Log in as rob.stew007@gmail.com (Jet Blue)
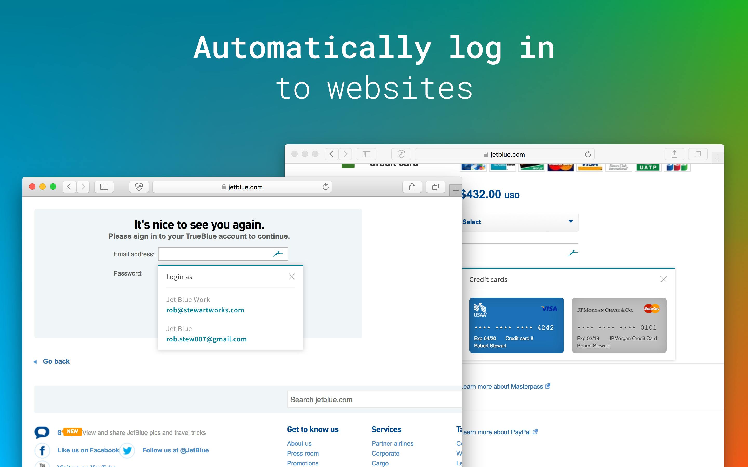 pyautogui.click(x=206, y=334)
